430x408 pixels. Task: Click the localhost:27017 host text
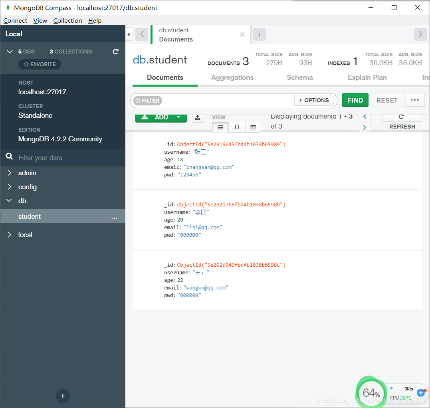tap(42, 92)
